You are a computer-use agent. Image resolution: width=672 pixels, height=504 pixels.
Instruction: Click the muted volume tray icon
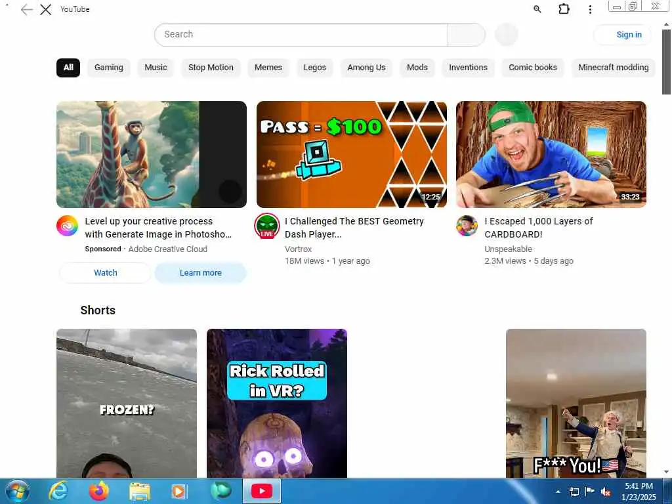(x=606, y=492)
